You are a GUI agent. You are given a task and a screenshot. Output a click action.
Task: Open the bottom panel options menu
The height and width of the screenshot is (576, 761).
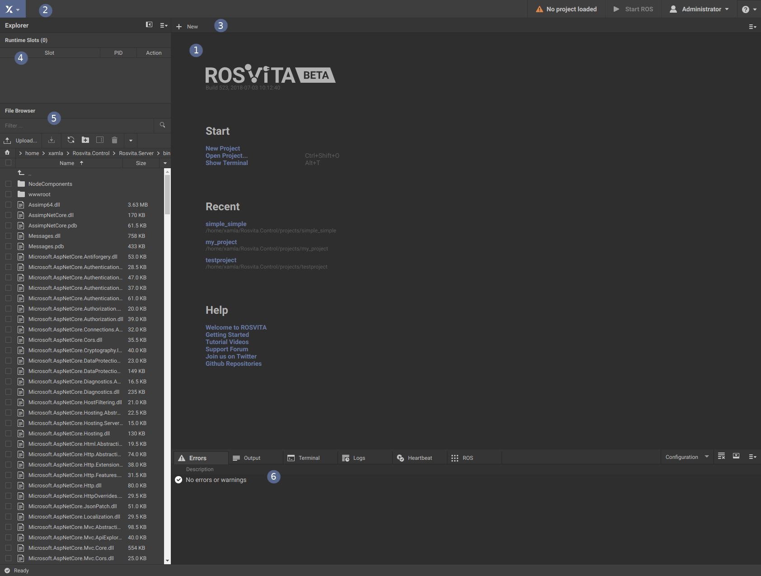752,457
